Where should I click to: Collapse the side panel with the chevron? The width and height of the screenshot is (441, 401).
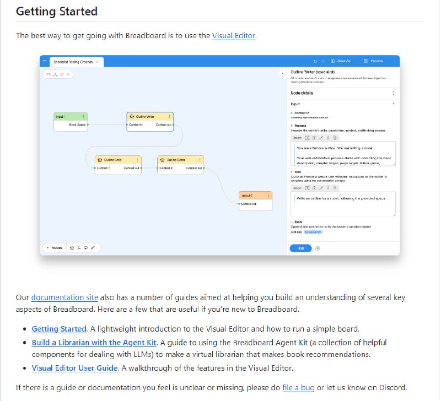click(282, 73)
